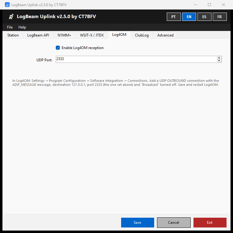Switch language to Portuguese (PT)
Screen dimensions: 233x233
coord(174,17)
